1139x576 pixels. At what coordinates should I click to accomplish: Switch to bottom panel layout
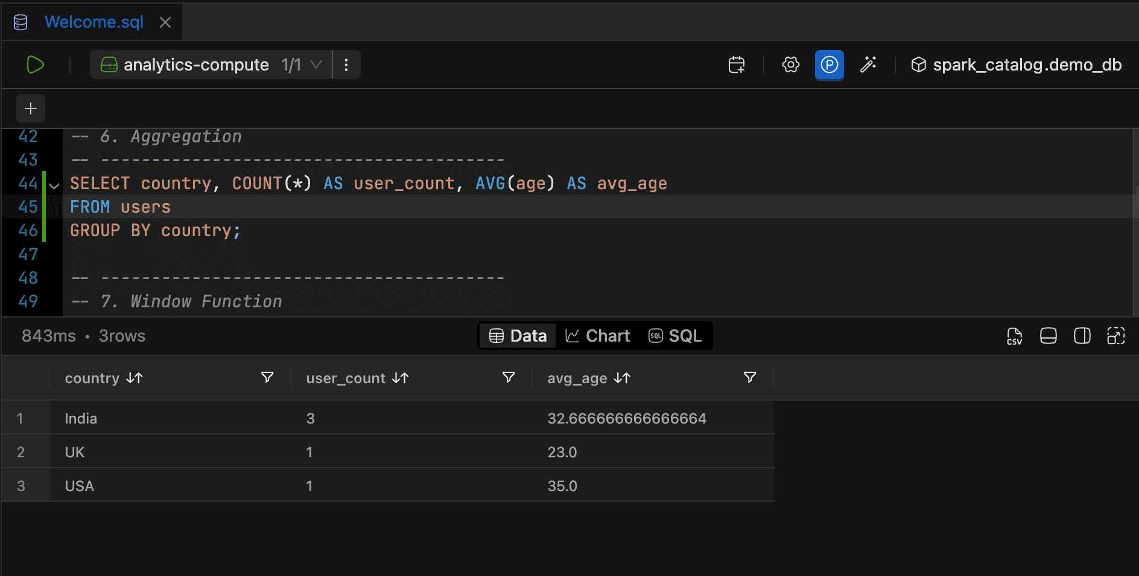coord(1048,336)
